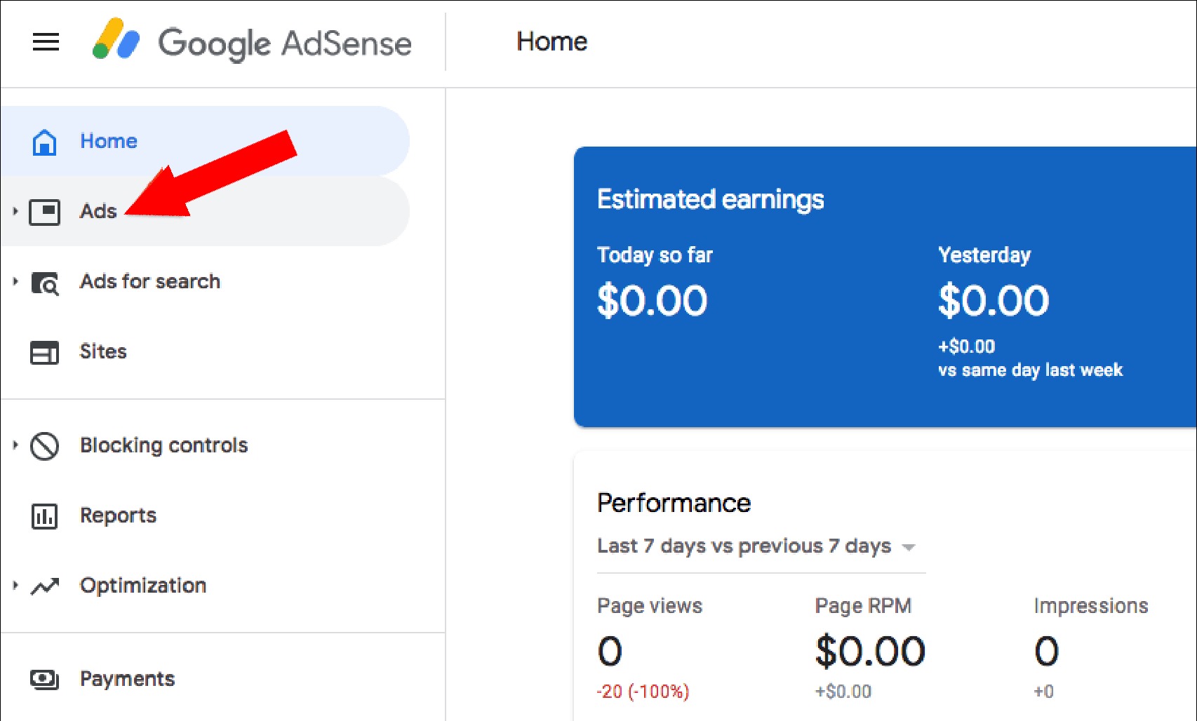Screen dimensions: 1197x721
Task: Open Payments in the sidebar
Action: tap(205, 679)
